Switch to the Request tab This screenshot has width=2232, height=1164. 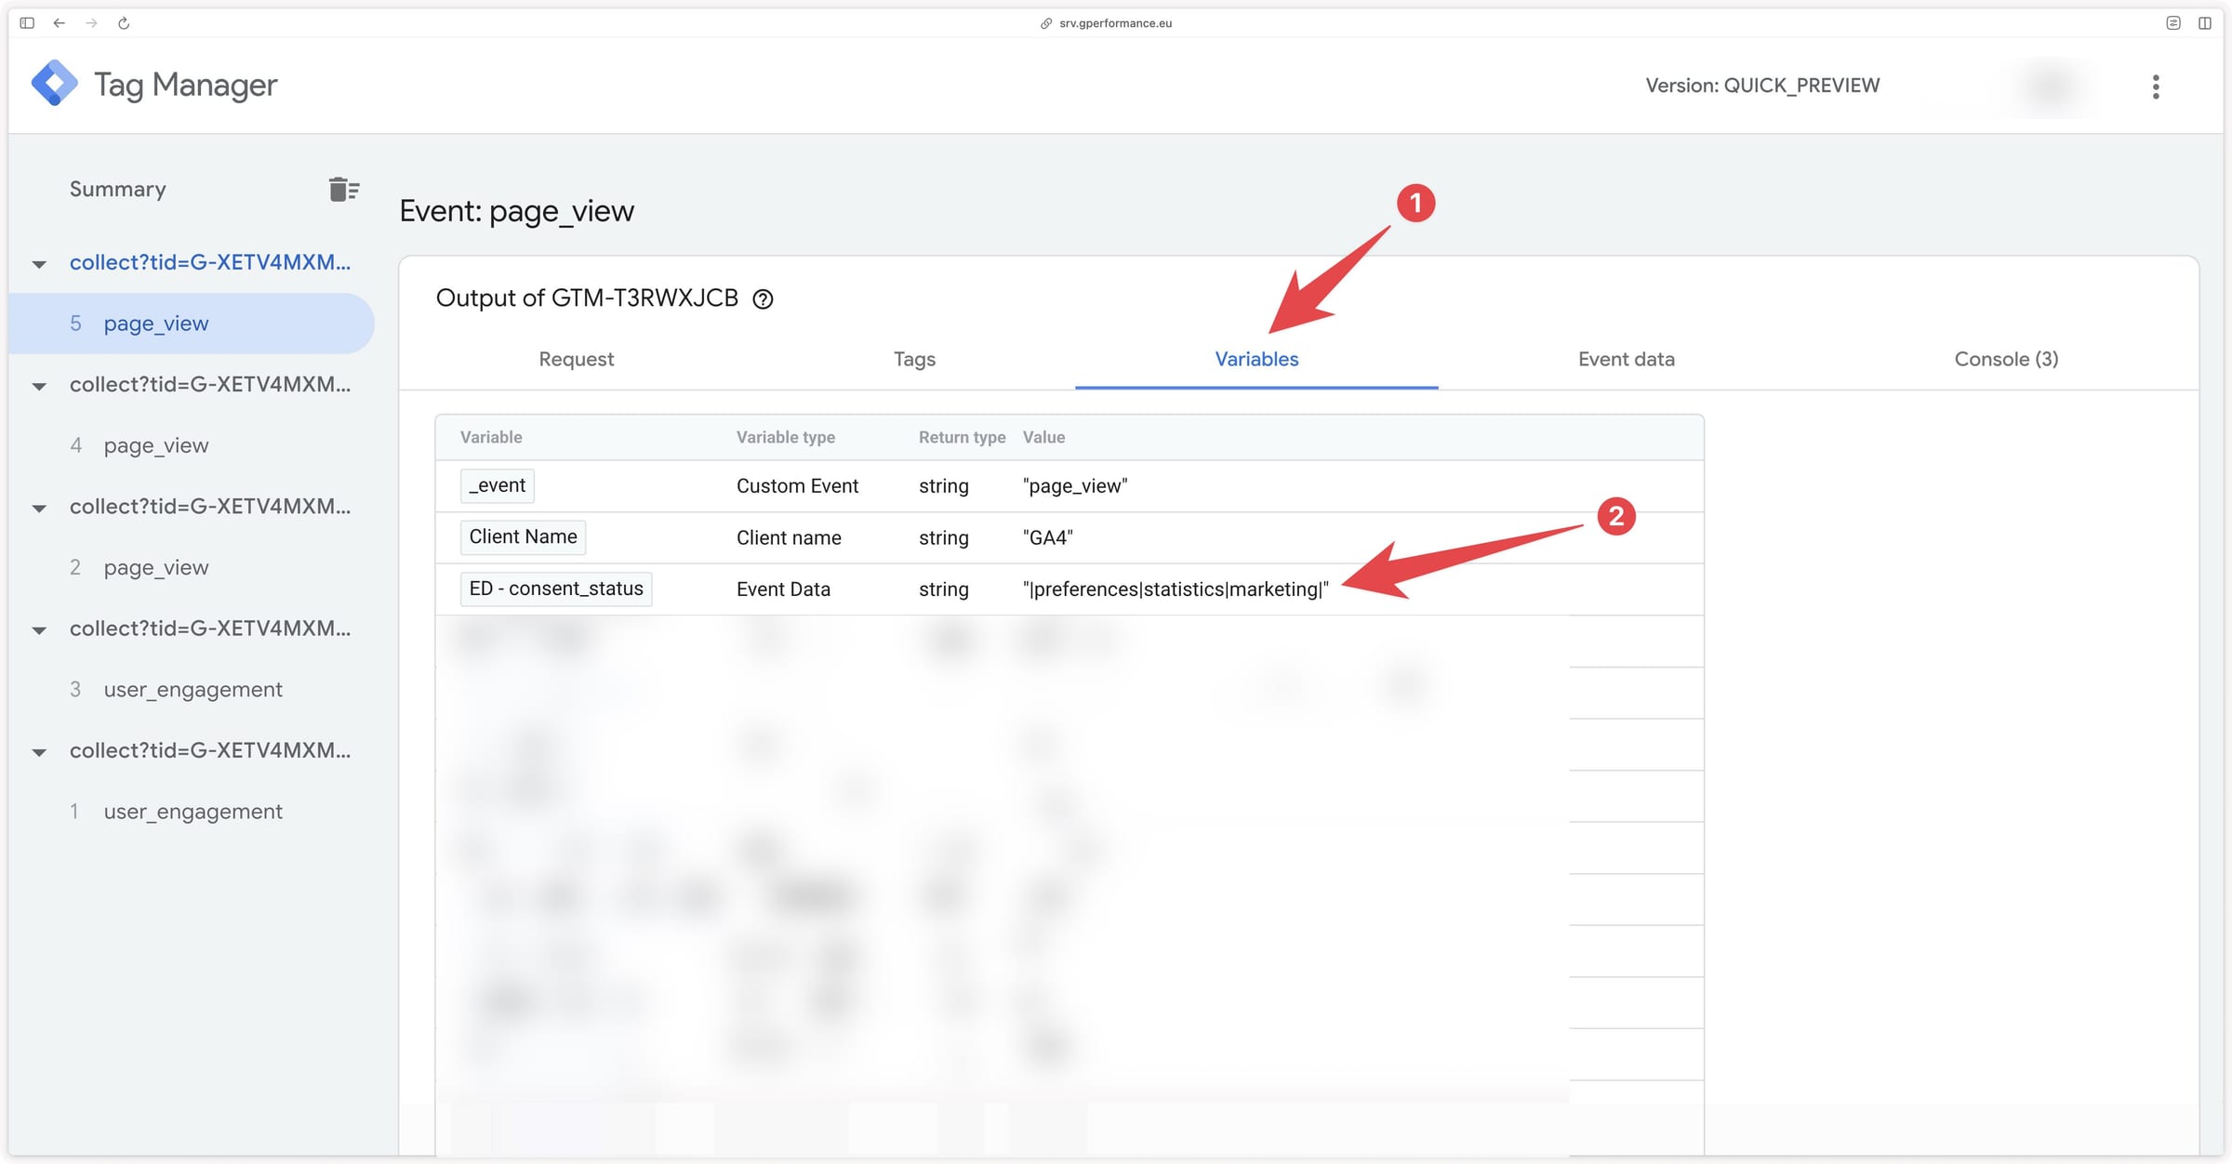point(576,359)
